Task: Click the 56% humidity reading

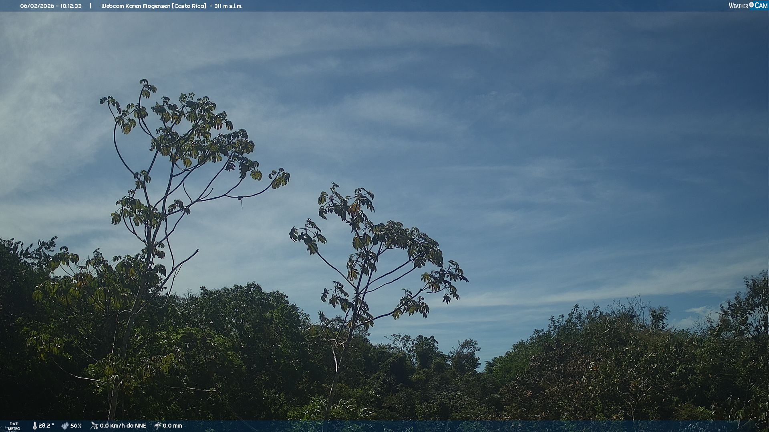Action: point(76,426)
